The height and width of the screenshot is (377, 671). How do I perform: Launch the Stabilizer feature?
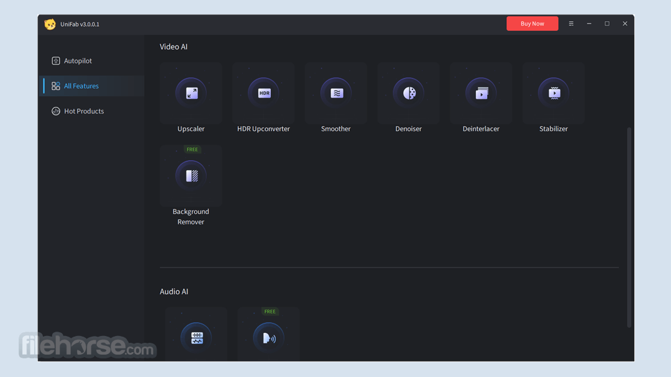click(x=554, y=93)
